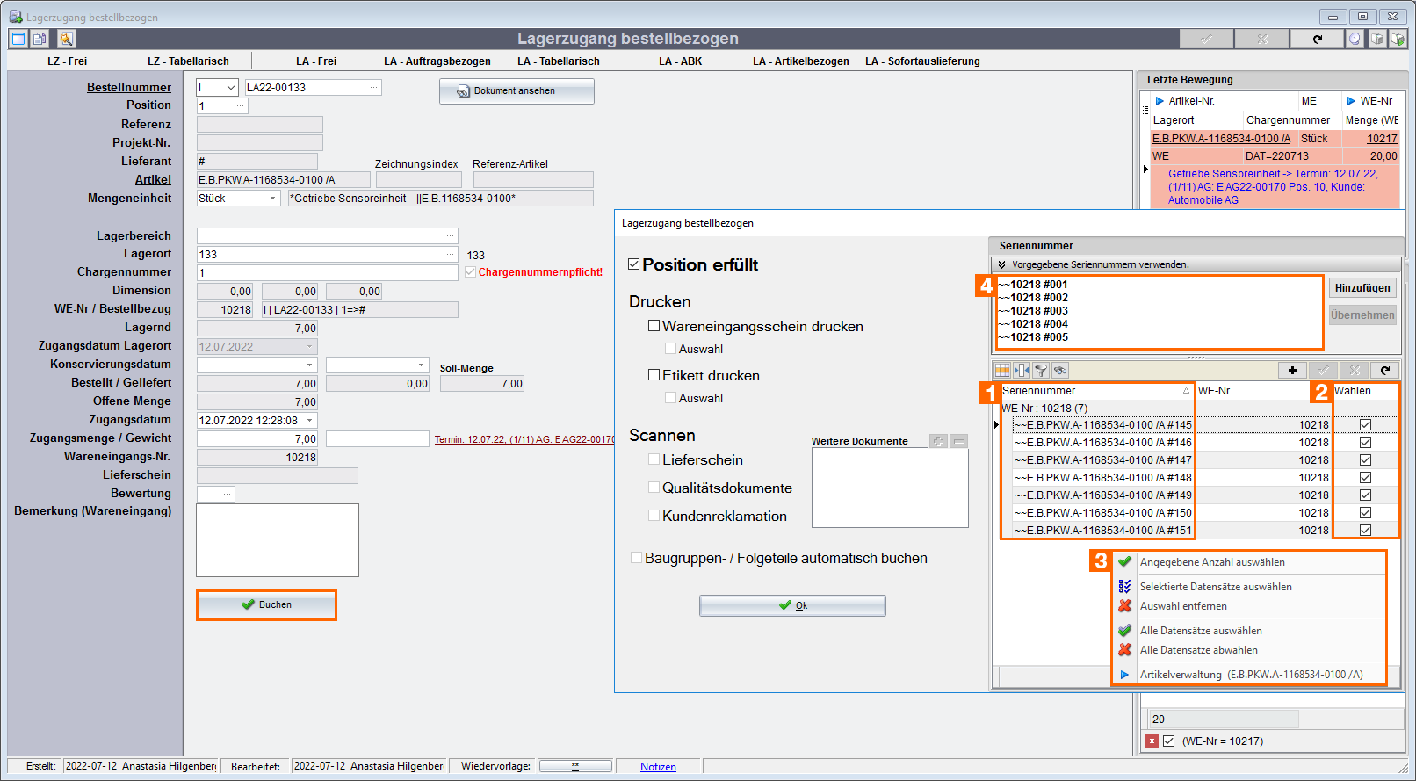
Task: Click the red X icon beside WE-Nr = 10217
Action: [x=1152, y=741]
